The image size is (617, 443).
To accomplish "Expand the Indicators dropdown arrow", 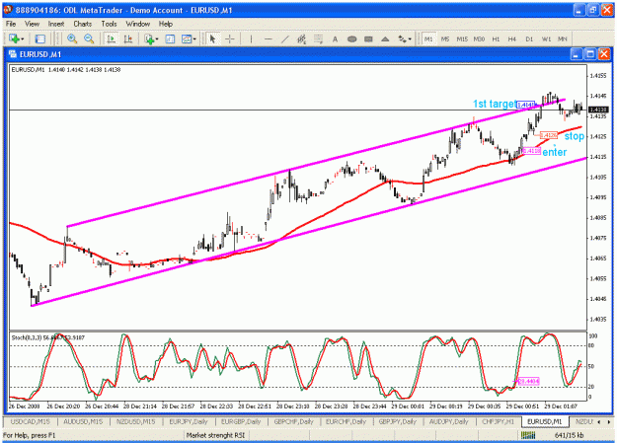I will click(x=157, y=39).
